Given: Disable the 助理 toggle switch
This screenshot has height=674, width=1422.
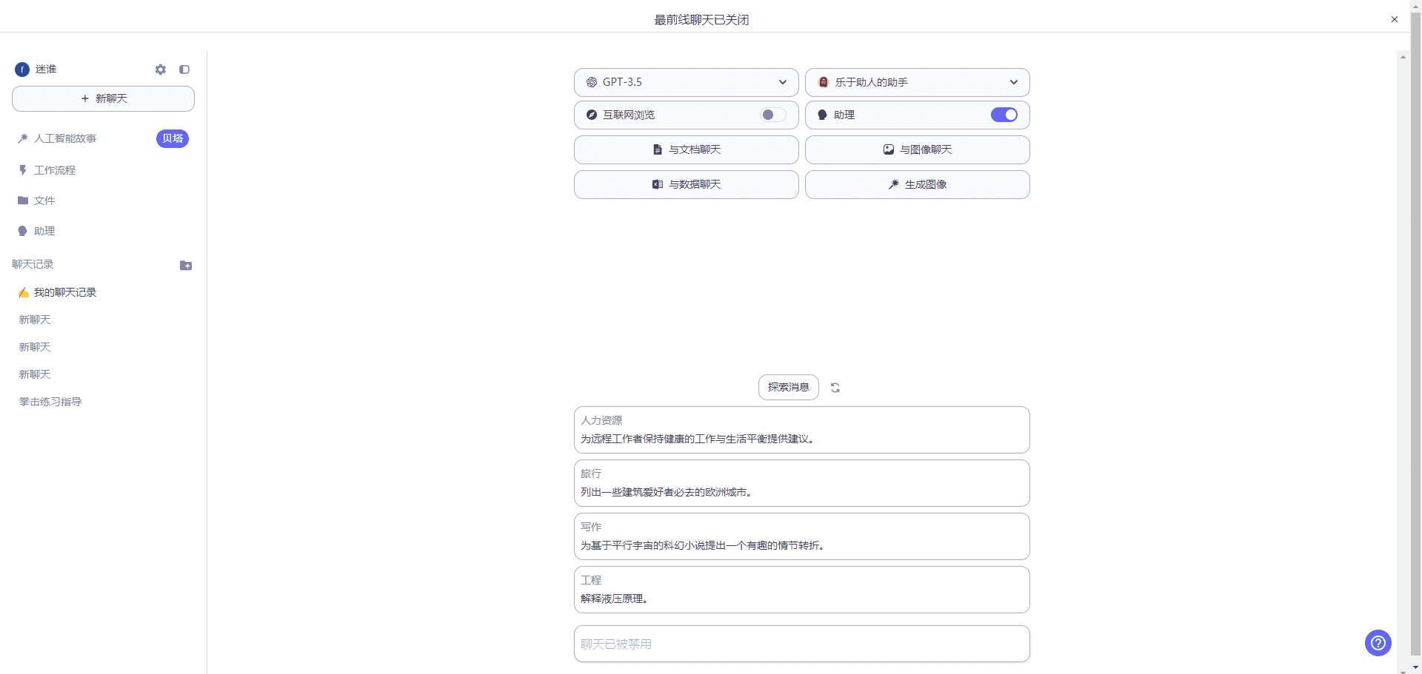Looking at the screenshot, I should [1004, 115].
